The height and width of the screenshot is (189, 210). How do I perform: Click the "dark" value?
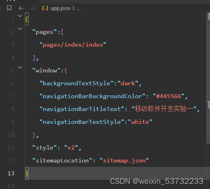pos(128,83)
